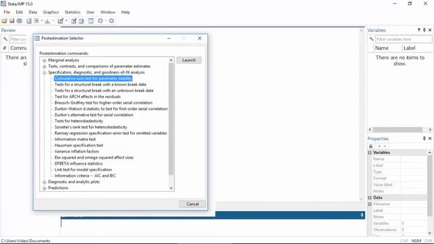434x244 pixels.
Task: Click the Cancel button in the dialog
Action: click(193, 204)
